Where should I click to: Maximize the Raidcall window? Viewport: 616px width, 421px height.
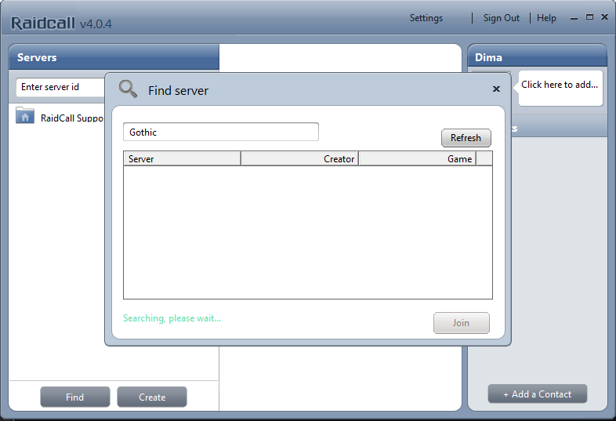(589, 17)
